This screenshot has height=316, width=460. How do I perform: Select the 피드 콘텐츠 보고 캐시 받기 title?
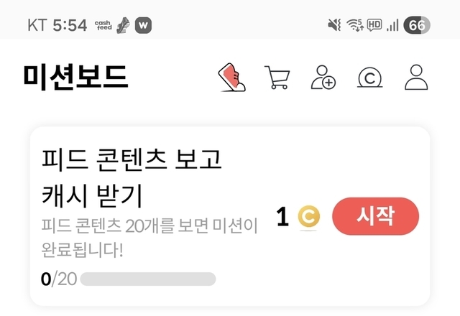tap(133, 177)
